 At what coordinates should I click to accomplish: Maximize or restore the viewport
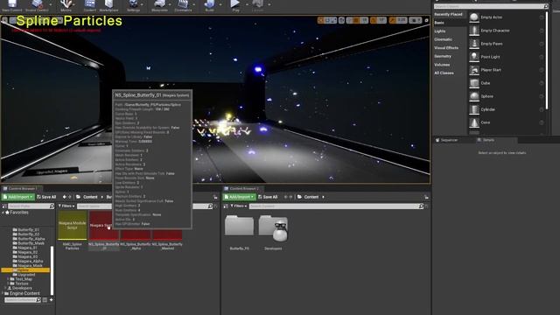point(426,21)
